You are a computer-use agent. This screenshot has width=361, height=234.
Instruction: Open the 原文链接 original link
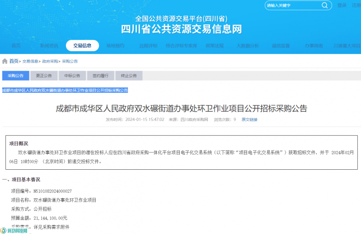tap(249, 119)
